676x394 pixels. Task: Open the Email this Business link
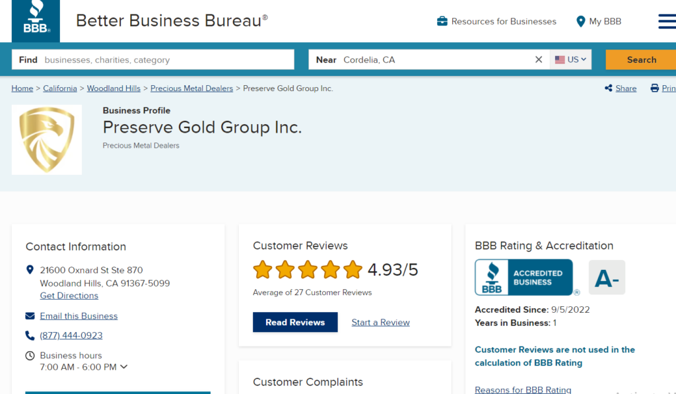[x=79, y=316]
